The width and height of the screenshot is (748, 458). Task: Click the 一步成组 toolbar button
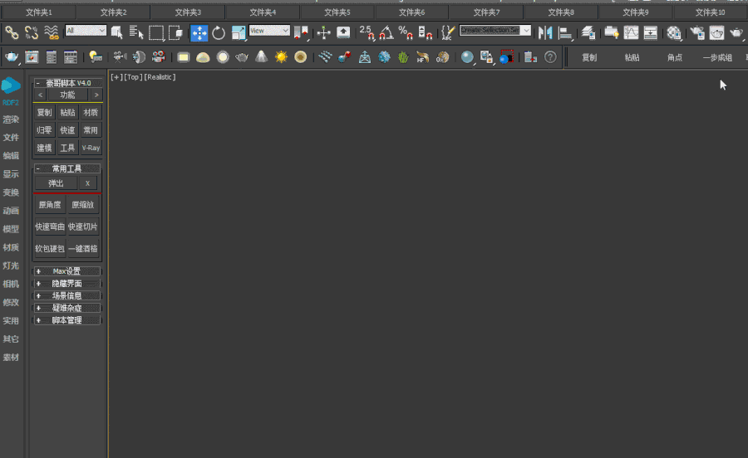click(717, 57)
